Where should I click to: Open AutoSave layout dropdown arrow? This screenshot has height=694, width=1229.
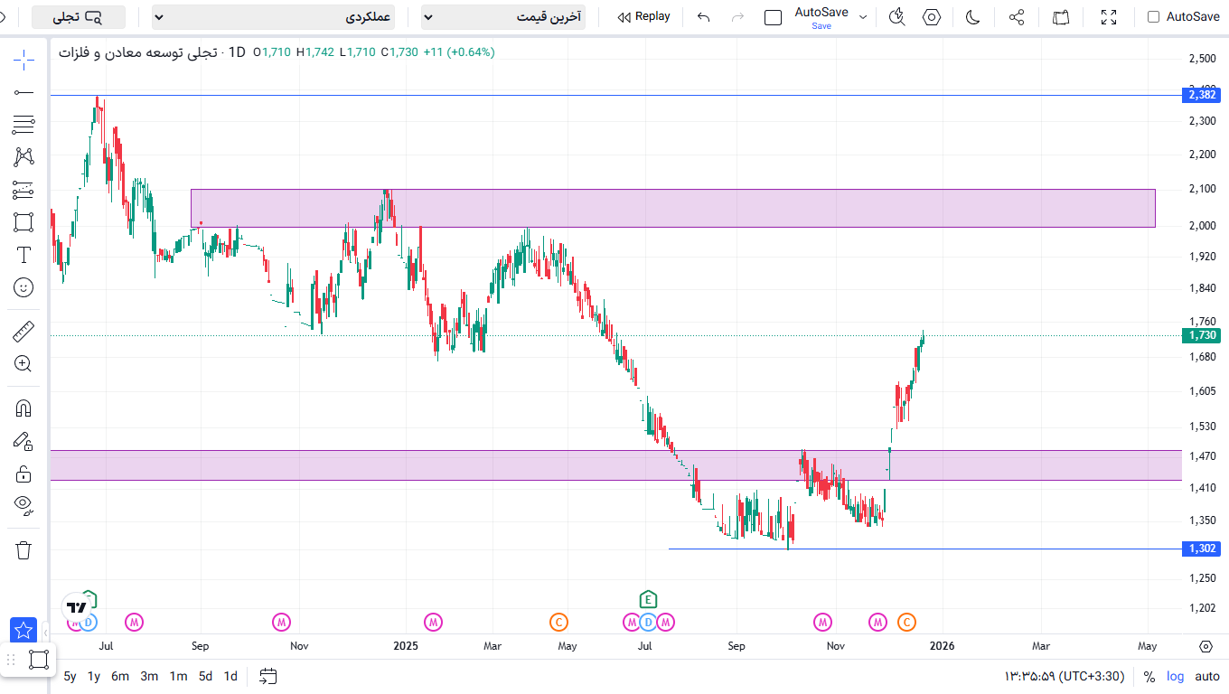[x=863, y=17]
